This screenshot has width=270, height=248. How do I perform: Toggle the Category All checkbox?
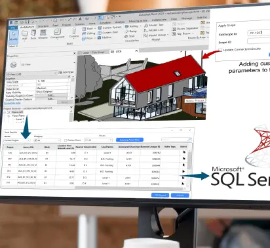click(x=36, y=140)
